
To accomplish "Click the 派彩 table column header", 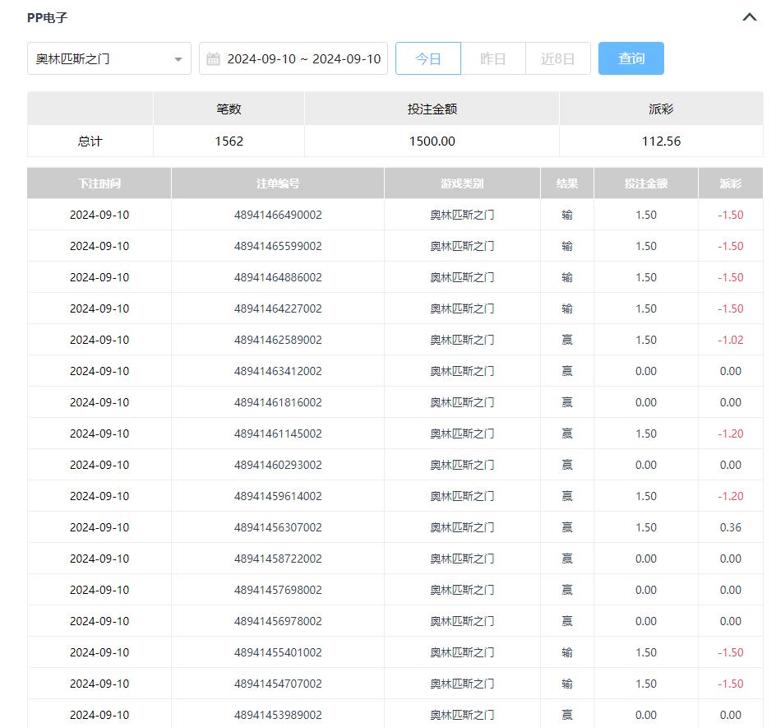I will point(730,183).
